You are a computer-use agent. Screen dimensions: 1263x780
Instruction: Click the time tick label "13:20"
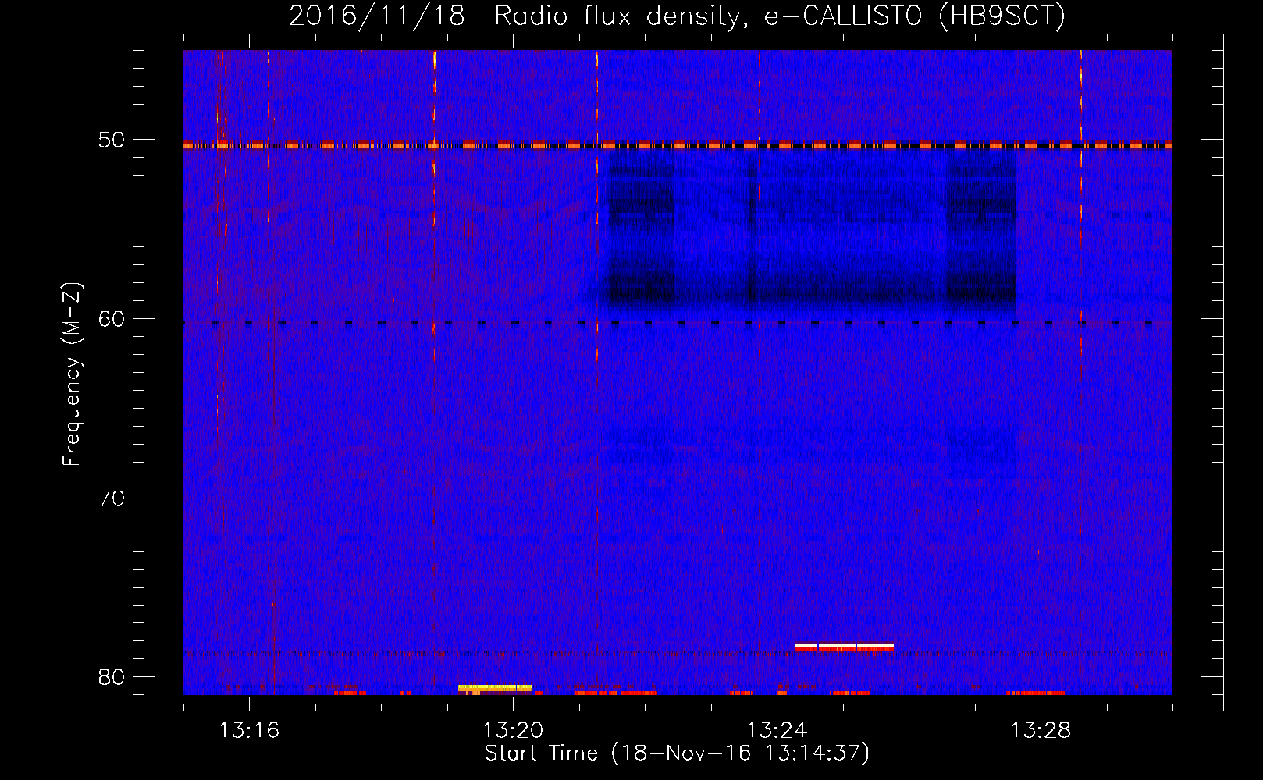point(513,731)
